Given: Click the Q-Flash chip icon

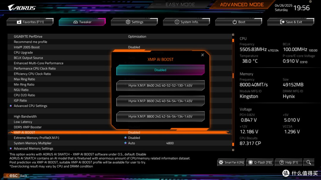Looking at the screenshot, I should click(250, 162).
